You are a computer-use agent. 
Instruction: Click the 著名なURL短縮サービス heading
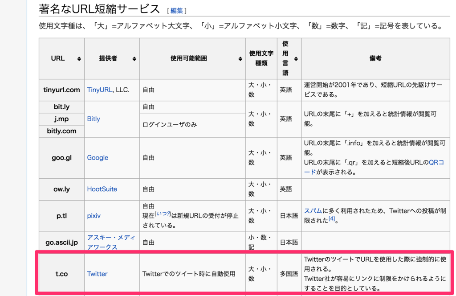[99, 9]
